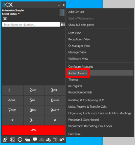Dial 6 MNO on the keypad

pyautogui.click(x=55, y=100)
